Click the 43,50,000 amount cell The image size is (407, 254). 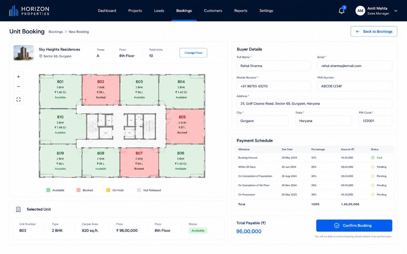coord(347,194)
